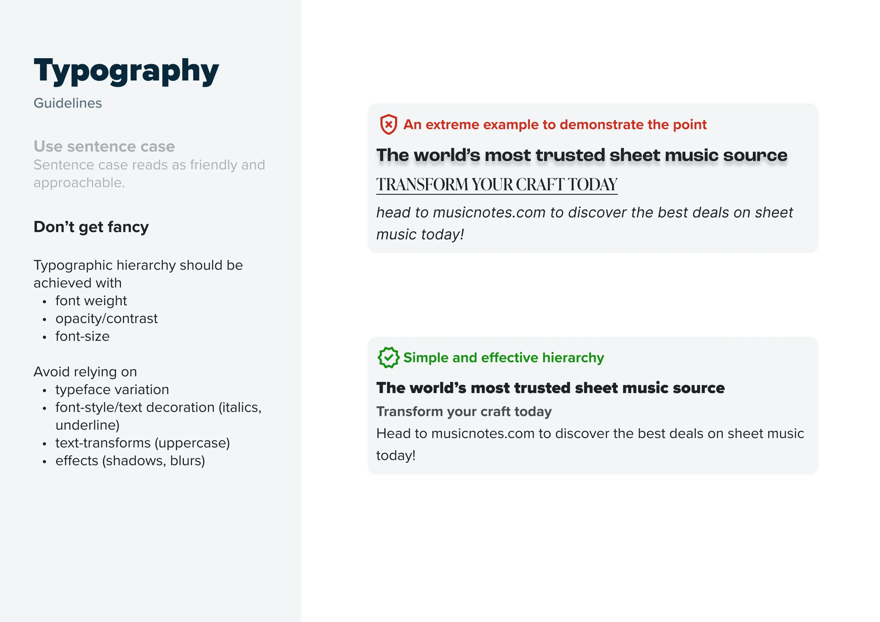Select the Guidelines subtitle text

click(x=68, y=103)
